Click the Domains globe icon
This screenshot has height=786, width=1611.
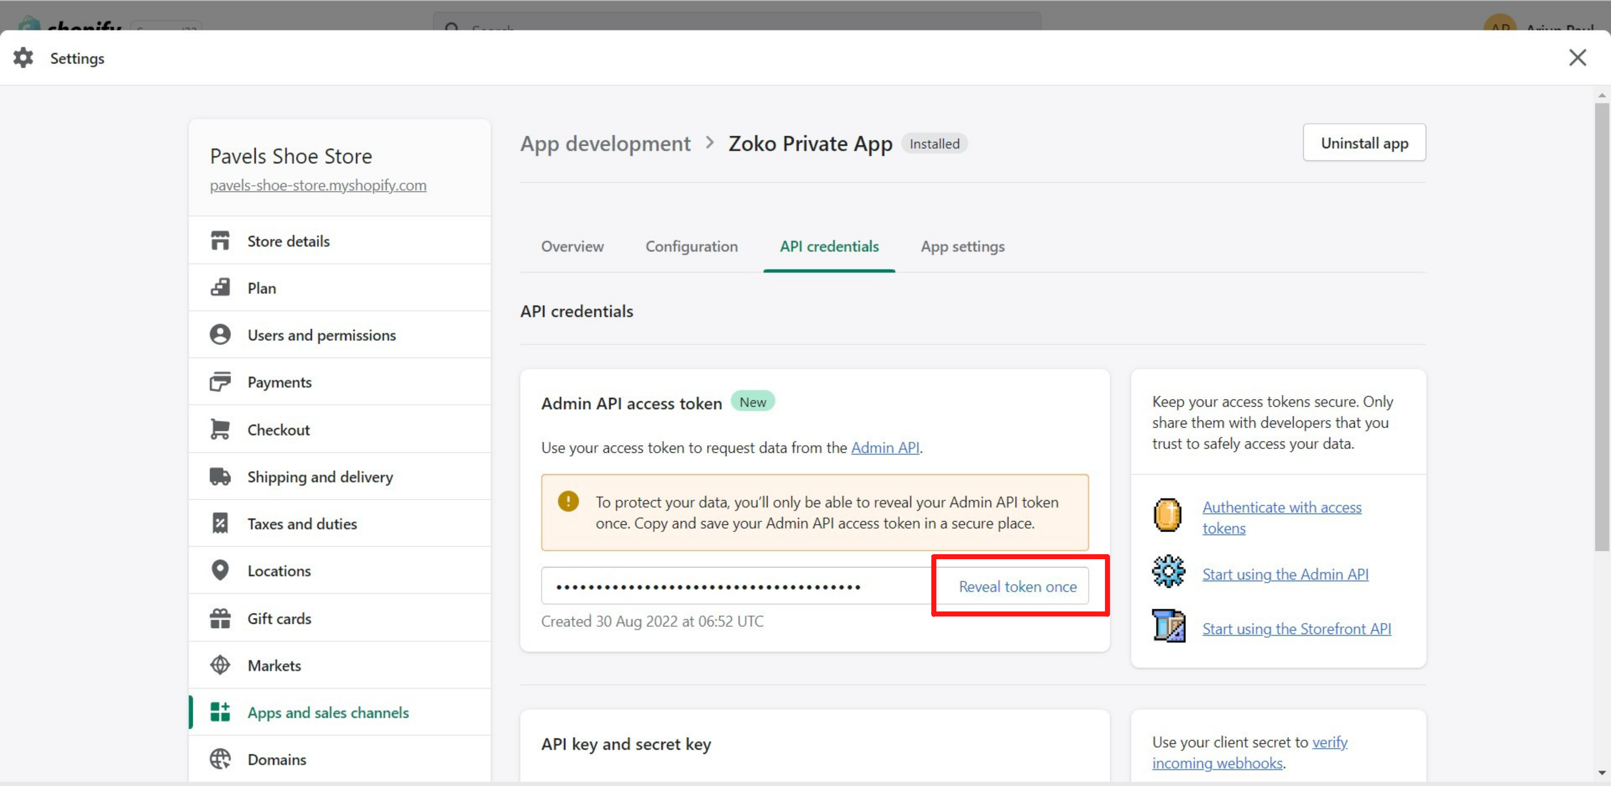pyautogui.click(x=220, y=759)
